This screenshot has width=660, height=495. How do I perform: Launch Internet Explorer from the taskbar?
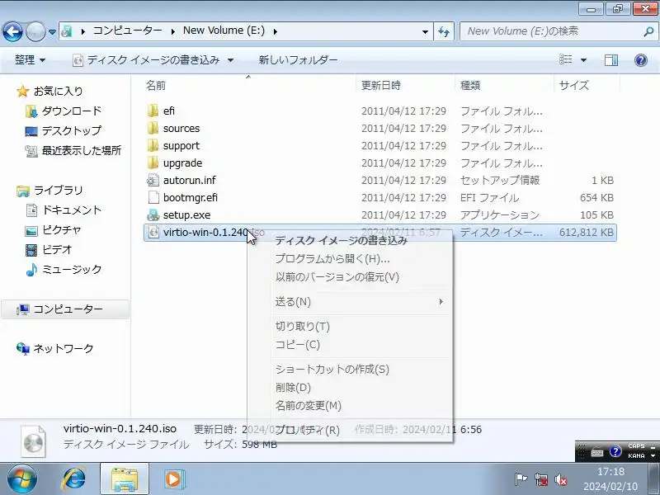click(x=74, y=479)
